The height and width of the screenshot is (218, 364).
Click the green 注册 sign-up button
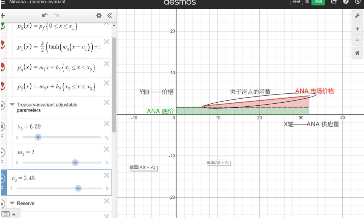pyautogui.click(x=318, y=2)
